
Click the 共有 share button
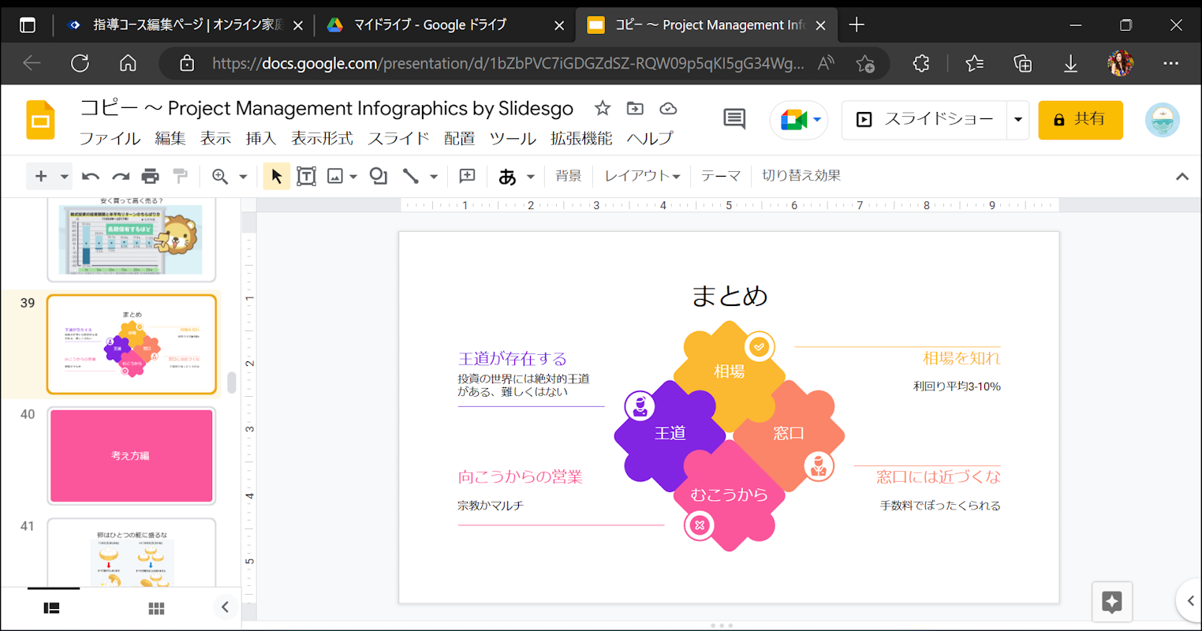tap(1080, 120)
